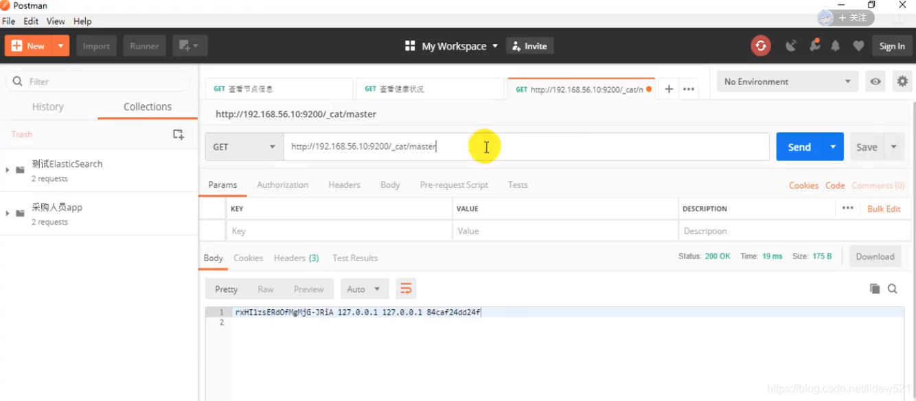Open the Tests tab

(518, 185)
